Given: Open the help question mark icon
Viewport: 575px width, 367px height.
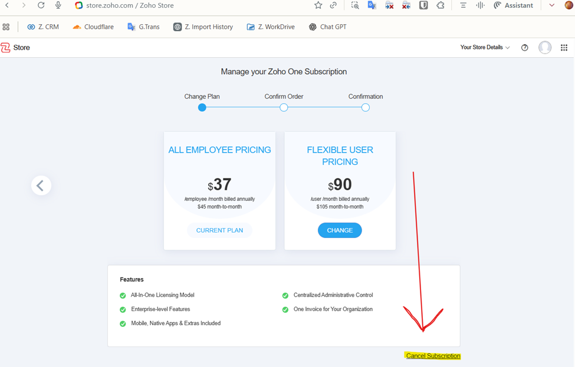Looking at the screenshot, I should coord(525,48).
